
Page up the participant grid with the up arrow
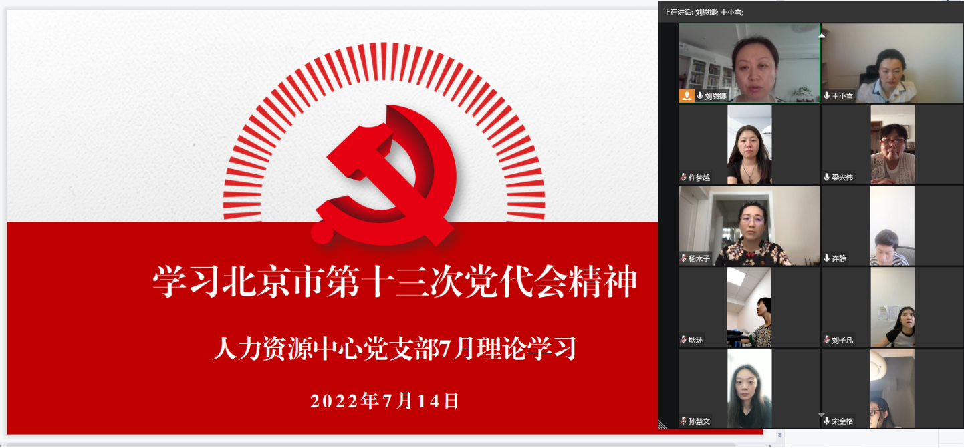click(x=822, y=35)
